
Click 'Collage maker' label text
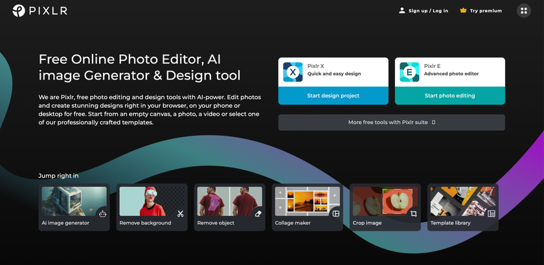(293, 223)
